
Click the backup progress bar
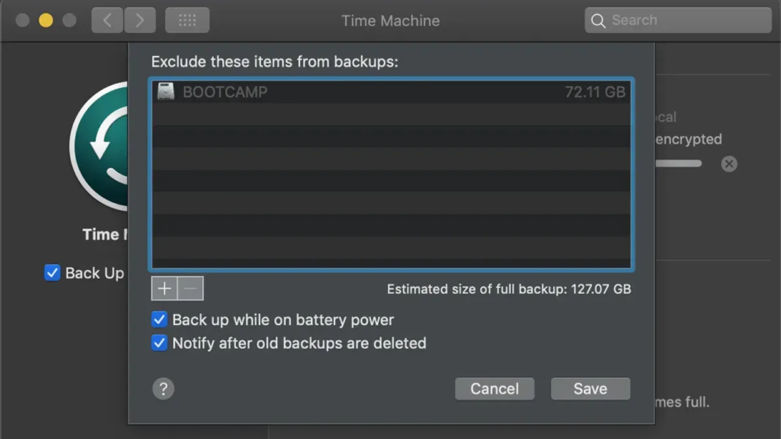click(678, 164)
